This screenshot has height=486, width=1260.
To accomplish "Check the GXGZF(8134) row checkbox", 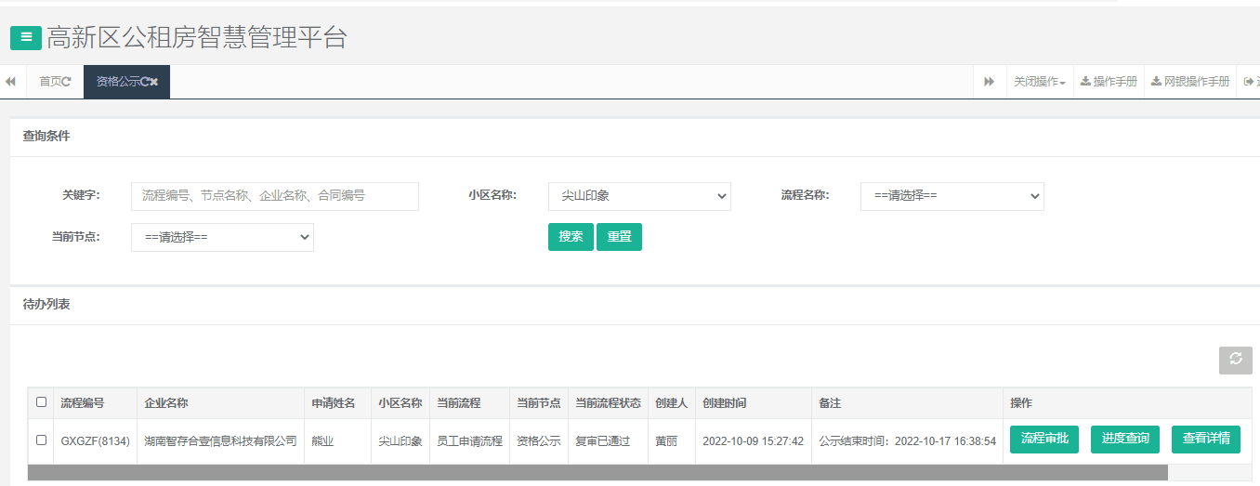I will (x=41, y=440).
